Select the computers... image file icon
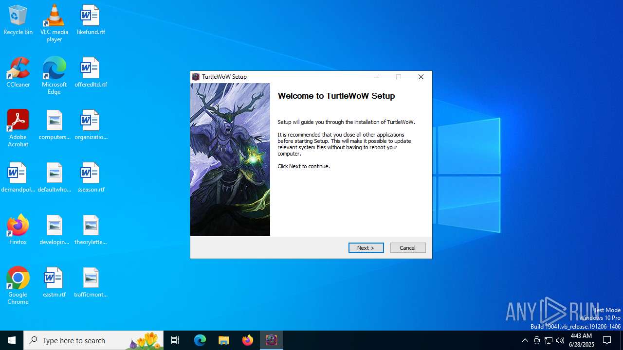The height and width of the screenshot is (350, 623). [x=54, y=125]
